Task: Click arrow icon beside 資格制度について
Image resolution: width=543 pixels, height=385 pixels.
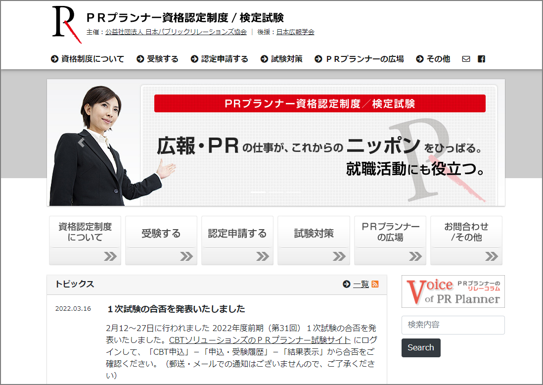Action: point(54,59)
